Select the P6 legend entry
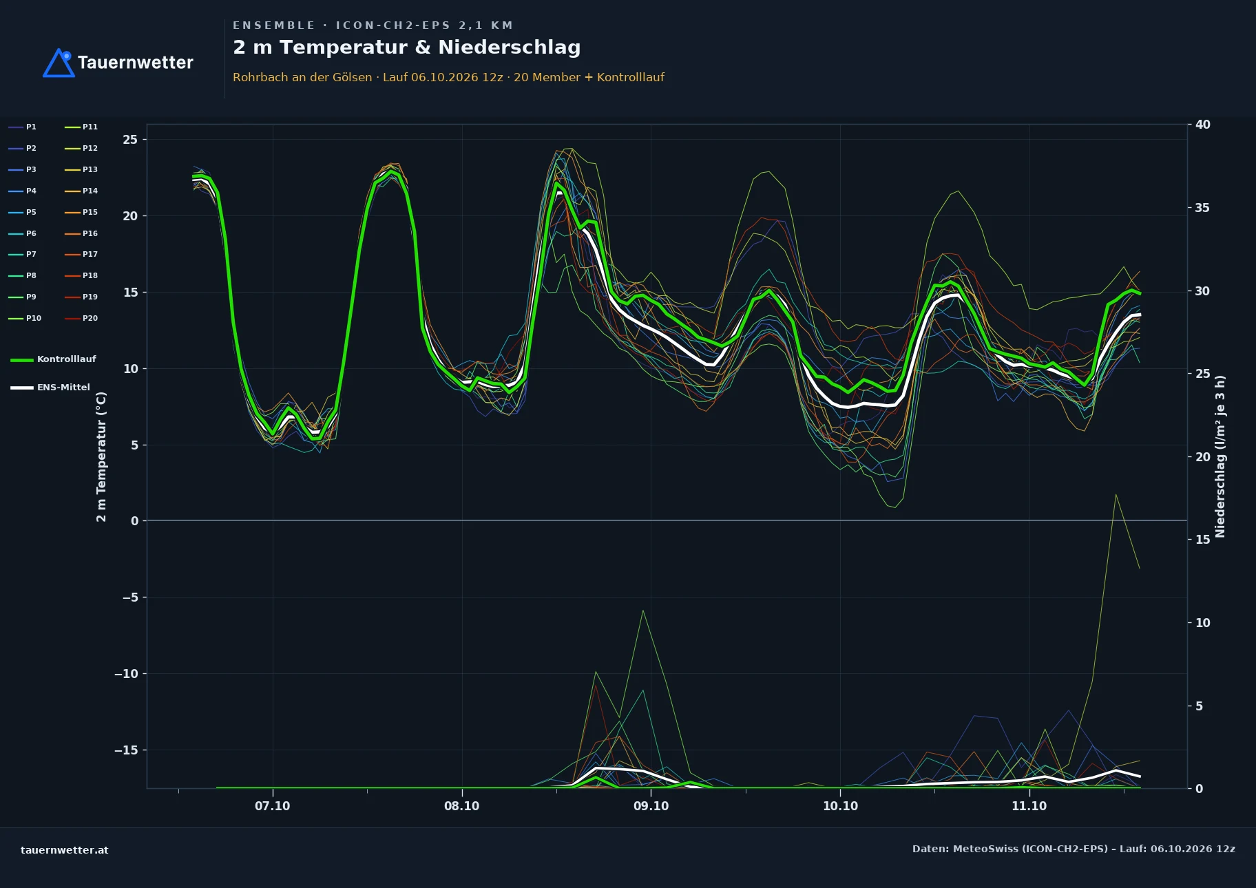Image resolution: width=1256 pixels, height=888 pixels. (x=23, y=233)
